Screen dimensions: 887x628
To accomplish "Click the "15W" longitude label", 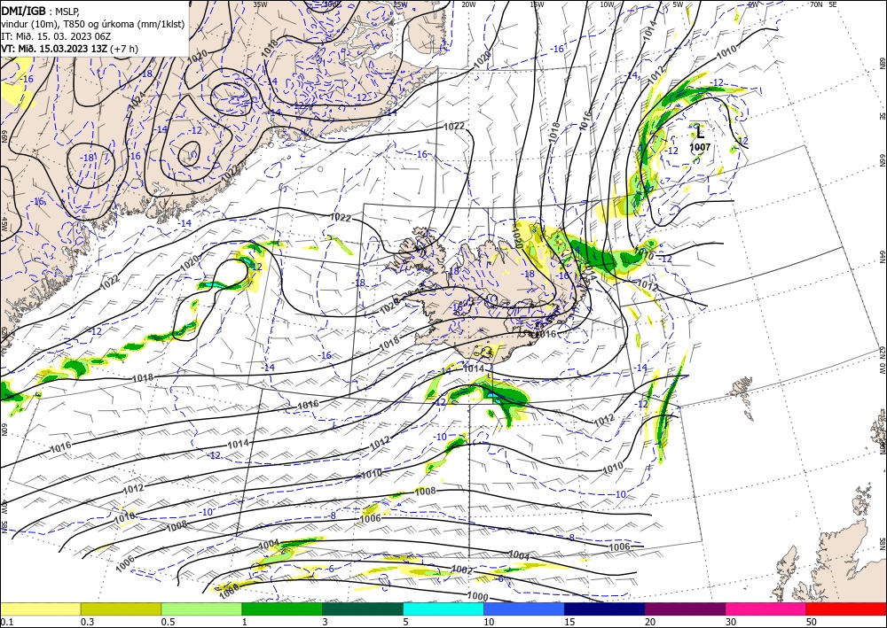I will click(x=538, y=4).
